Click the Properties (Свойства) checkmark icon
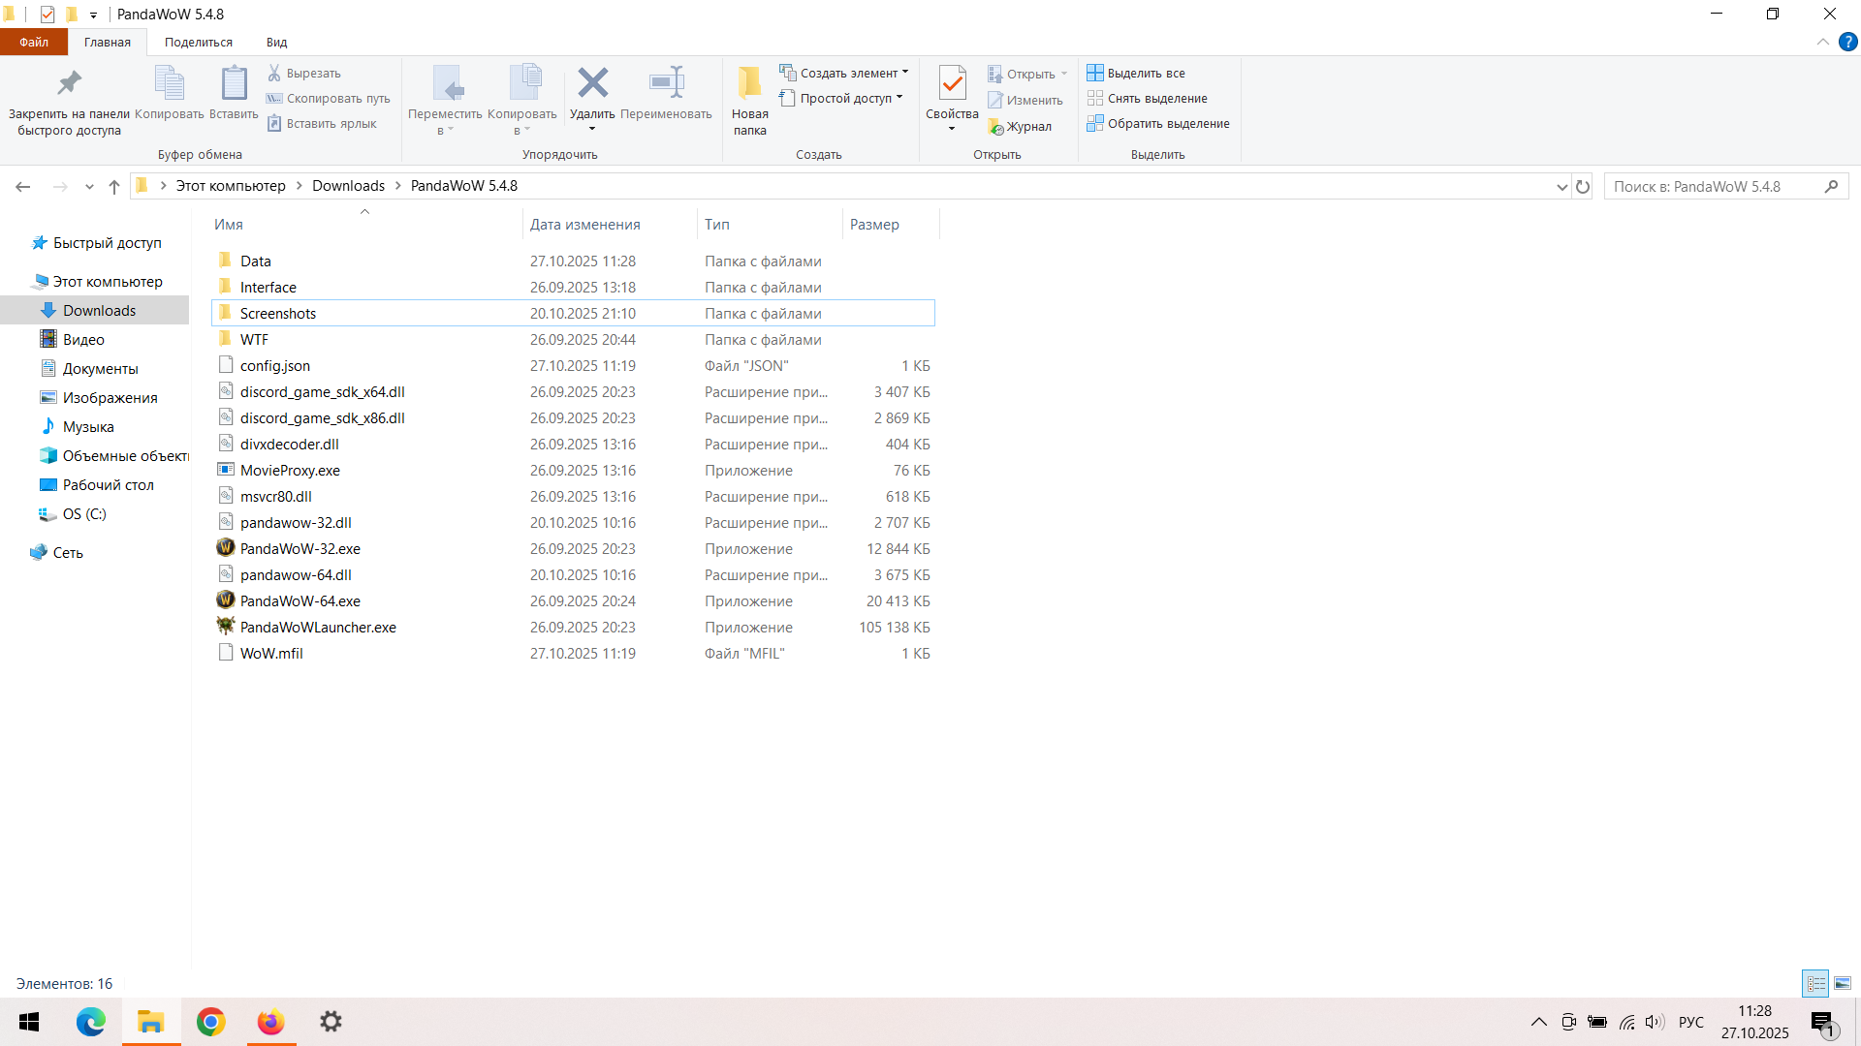The width and height of the screenshot is (1861, 1046). [x=952, y=84]
